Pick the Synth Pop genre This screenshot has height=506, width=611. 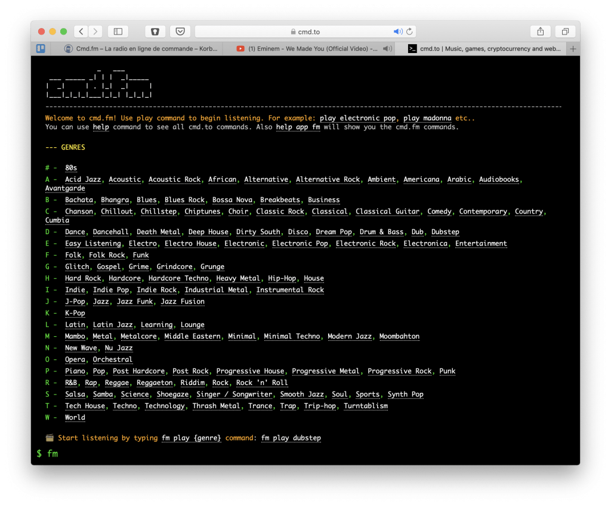tap(405, 395)
